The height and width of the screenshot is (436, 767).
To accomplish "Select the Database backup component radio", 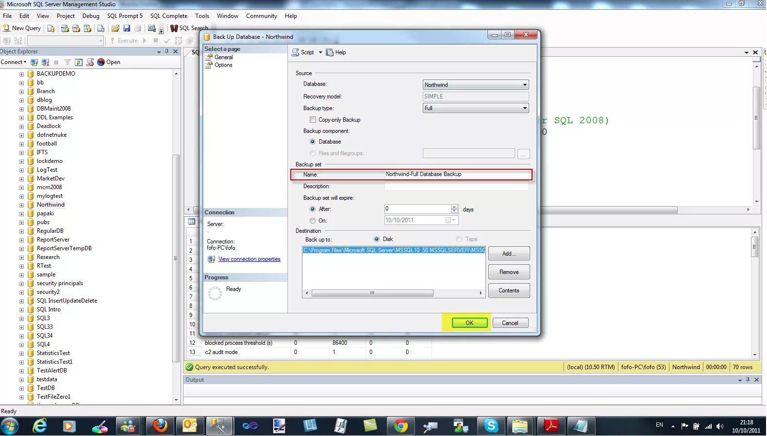I will pos(313,142).
